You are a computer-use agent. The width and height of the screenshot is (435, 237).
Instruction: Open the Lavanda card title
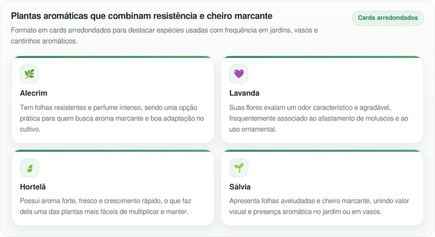pyautogui.click(x=244, y=93)
